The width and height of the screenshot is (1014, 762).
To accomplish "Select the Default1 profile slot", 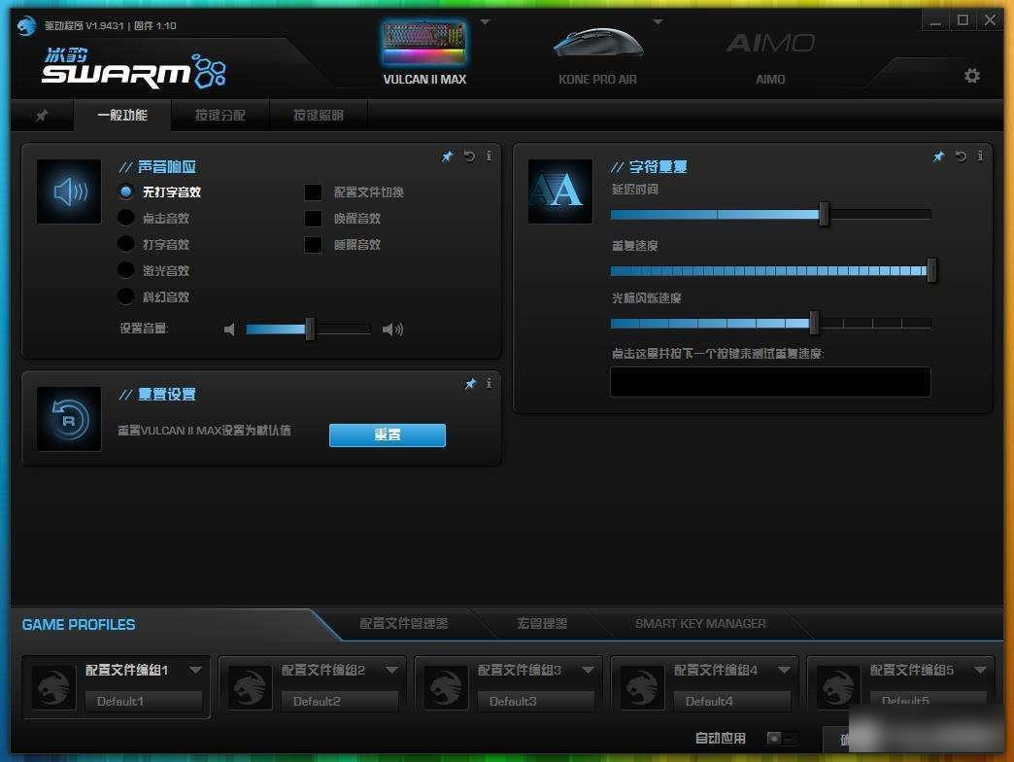I will coord(144,701).
